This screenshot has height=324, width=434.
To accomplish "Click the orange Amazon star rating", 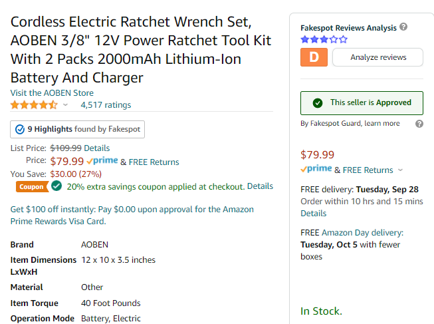I will 34,105.
